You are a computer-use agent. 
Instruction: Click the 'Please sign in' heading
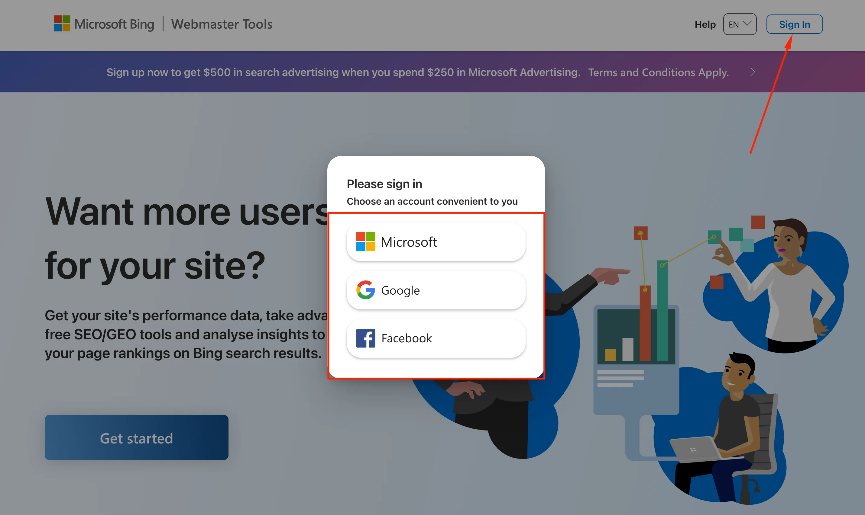pyautogui.click(x=384, y=184)
